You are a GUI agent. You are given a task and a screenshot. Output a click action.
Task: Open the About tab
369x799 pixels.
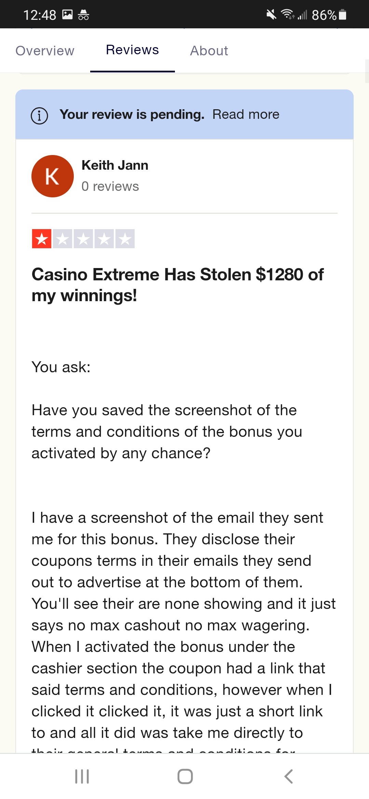(209, 51)
